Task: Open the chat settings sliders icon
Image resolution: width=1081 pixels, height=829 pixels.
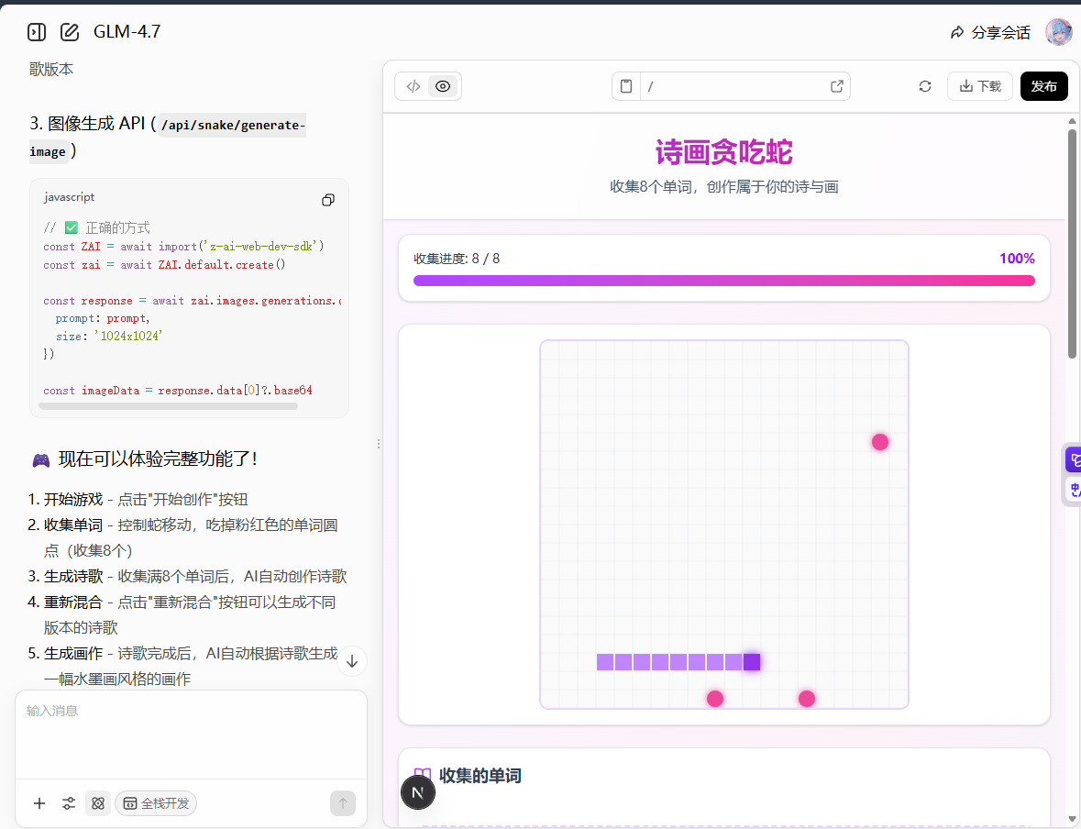Action: click(69, 803)
